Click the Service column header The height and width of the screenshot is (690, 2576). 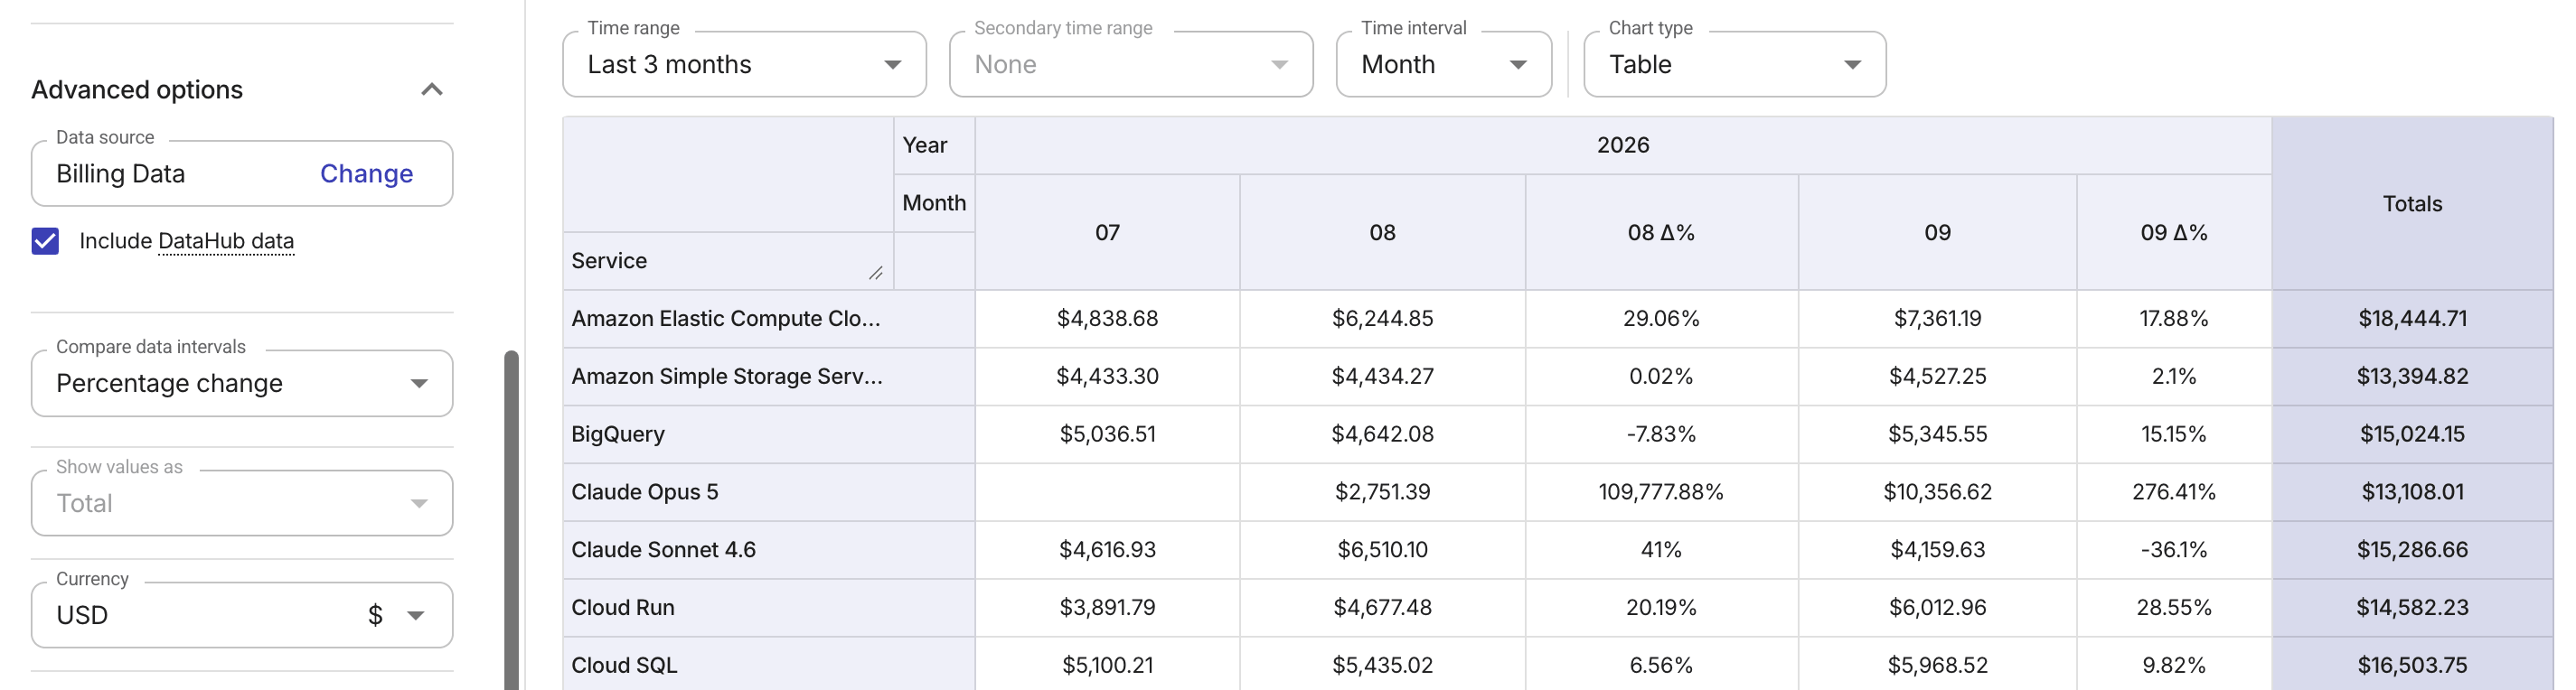click(x=728, y=261)
